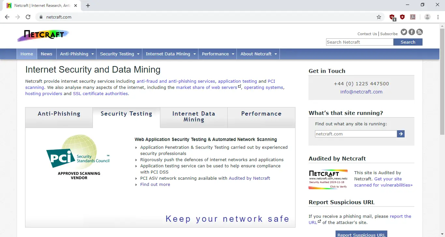This screenshot has width=445, height=237.
Task: Click the Audited by Netcraft badge image
Action: click(x=328, y=179)
